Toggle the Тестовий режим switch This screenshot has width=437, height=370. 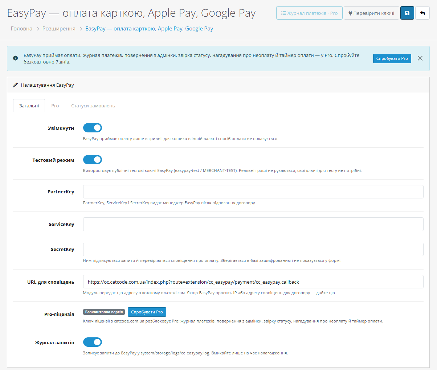pos(93,160)
